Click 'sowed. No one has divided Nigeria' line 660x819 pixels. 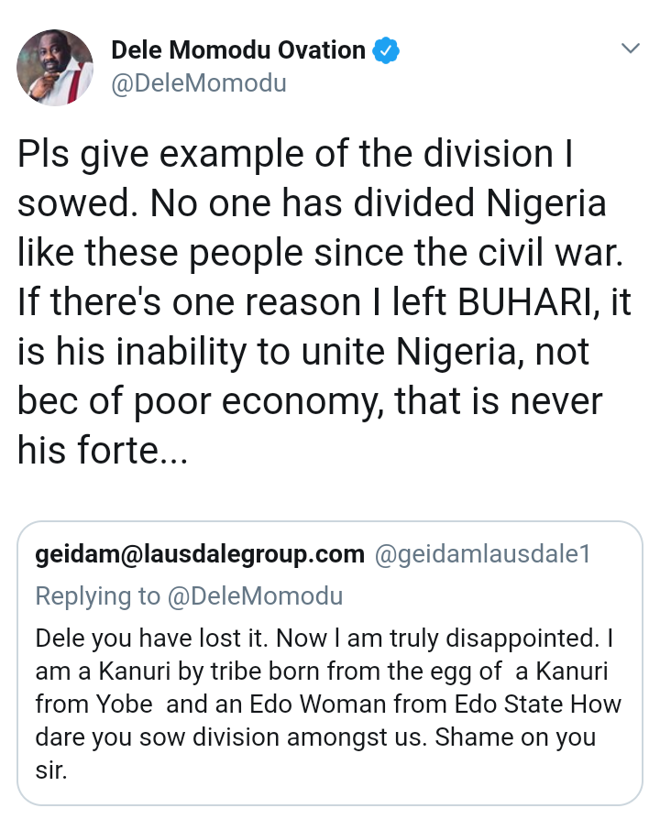tap(312, 203)
